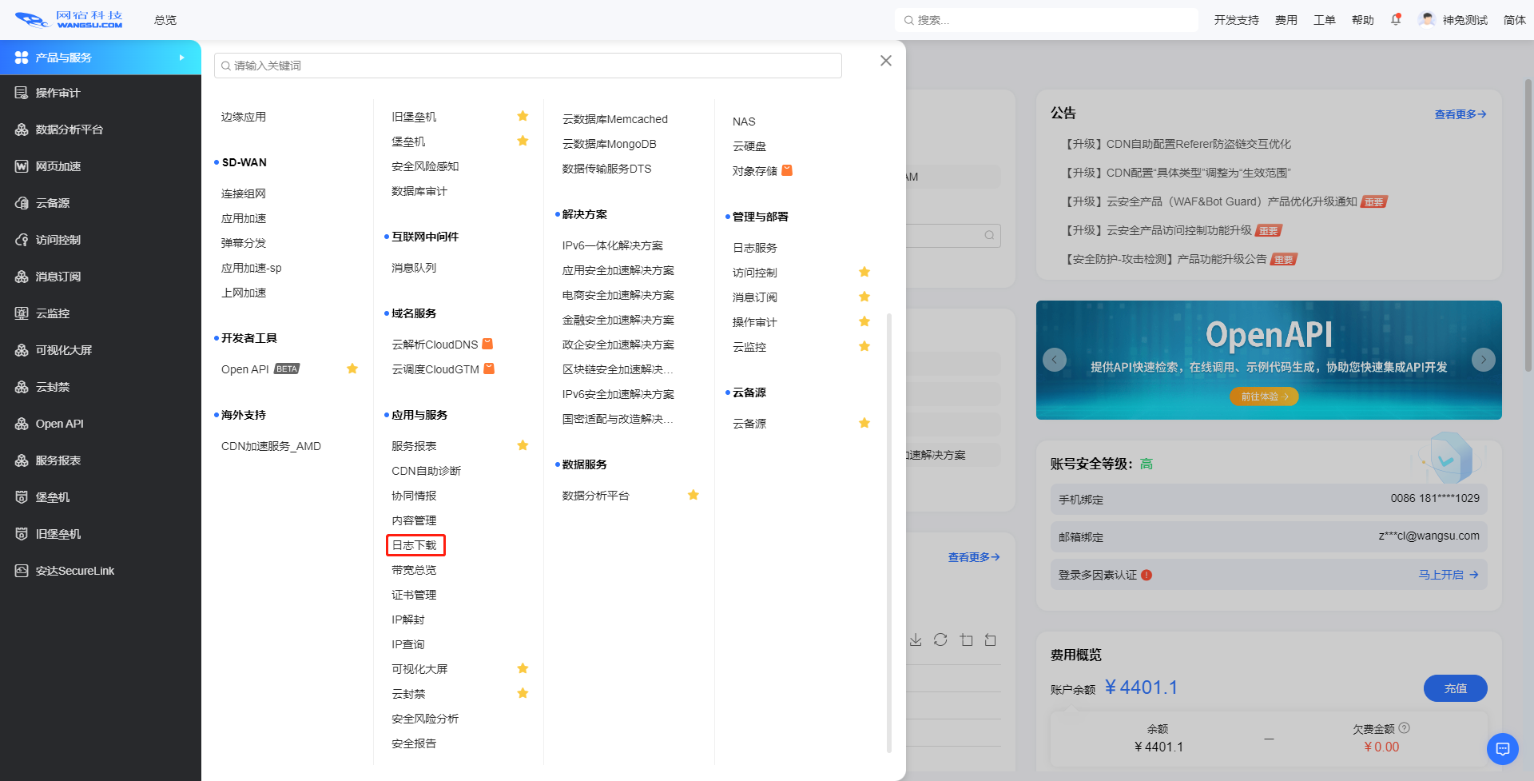
Task: Open 云备源 in the sidebar
Action: pos(101,203)
